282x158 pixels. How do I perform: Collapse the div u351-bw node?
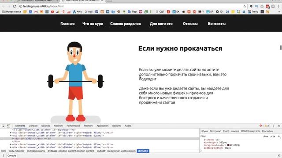click(x=11, y=136)
